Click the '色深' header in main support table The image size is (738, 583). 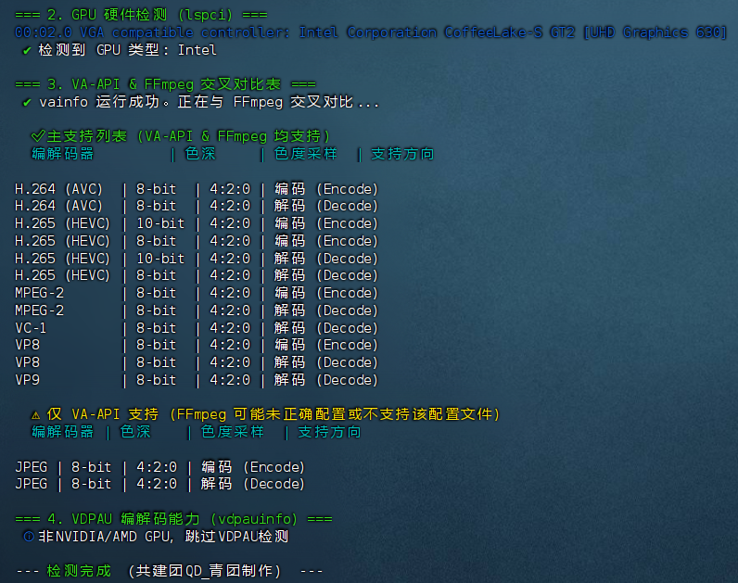pos(200,154)
